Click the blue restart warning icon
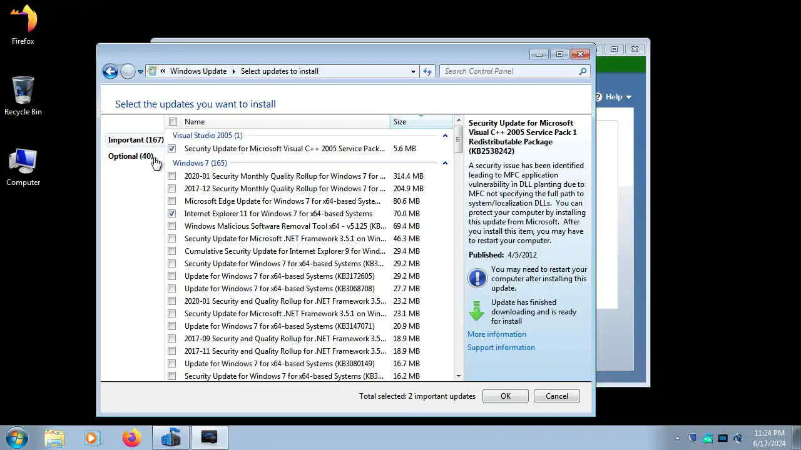 477,278
